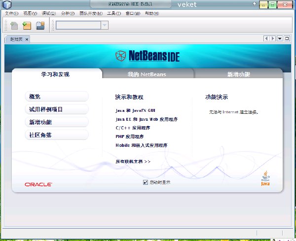Viewport: 296px width, 241px height.
Task: Close the 起始页 start page tab
Action: [x=27, y=39]
